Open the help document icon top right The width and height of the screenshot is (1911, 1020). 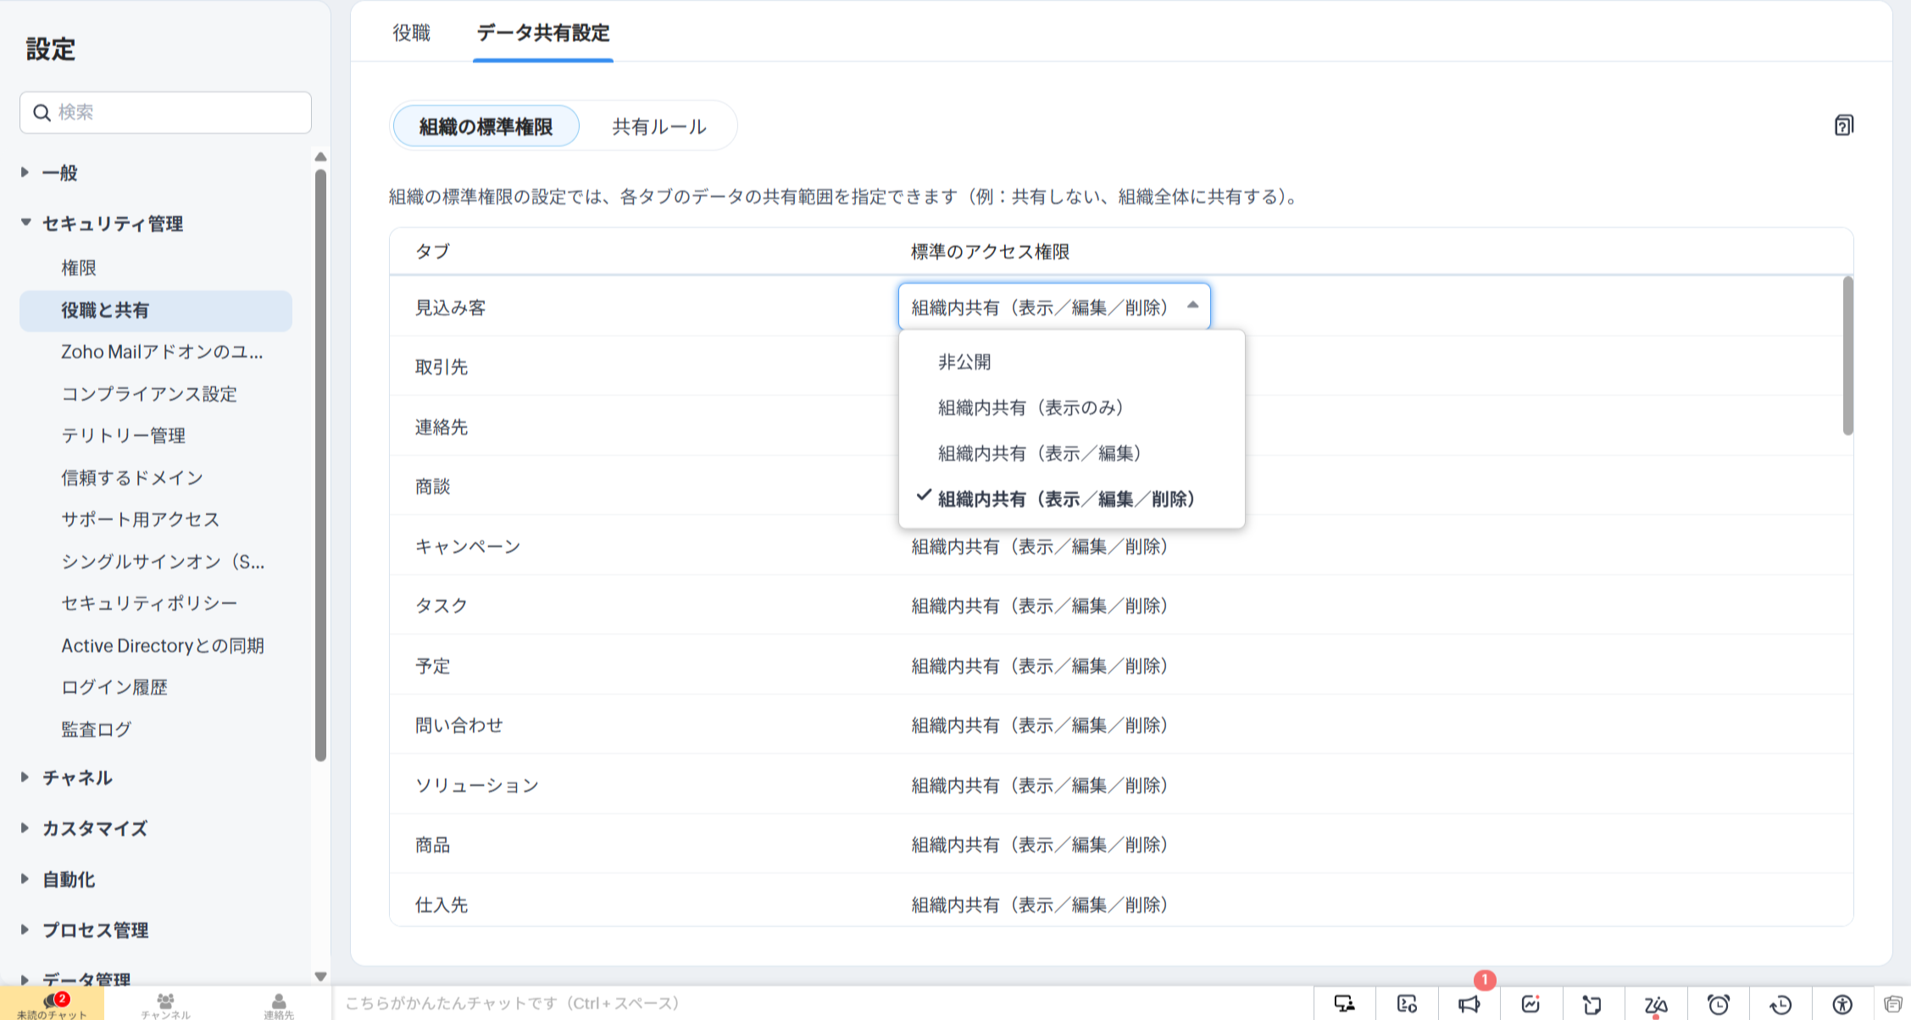click(x=1843, y=125)
